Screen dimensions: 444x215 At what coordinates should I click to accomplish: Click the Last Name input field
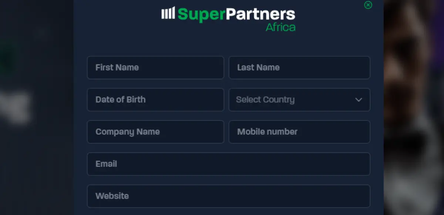pos(300,68)
